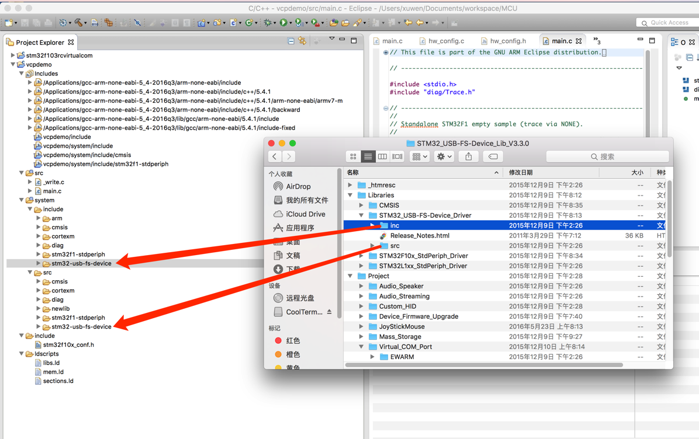
Task: Expand stm32-usb-fs-device under system/include
Action: (x=39, y=263)
